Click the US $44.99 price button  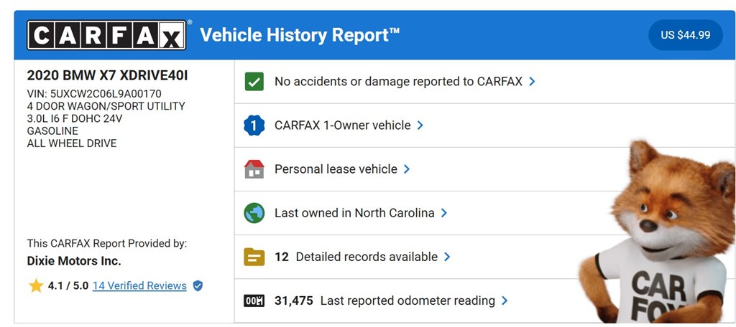685,35
